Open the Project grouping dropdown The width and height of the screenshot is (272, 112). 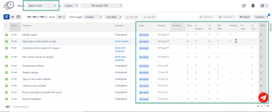coord(71,5)
